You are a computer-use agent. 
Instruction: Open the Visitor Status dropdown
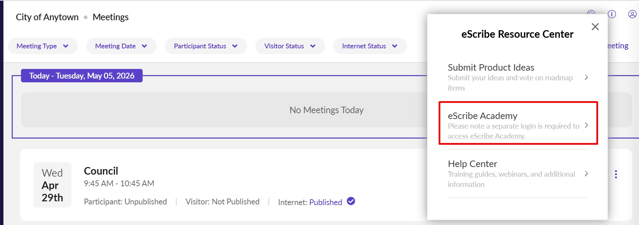tap(290, 46)
